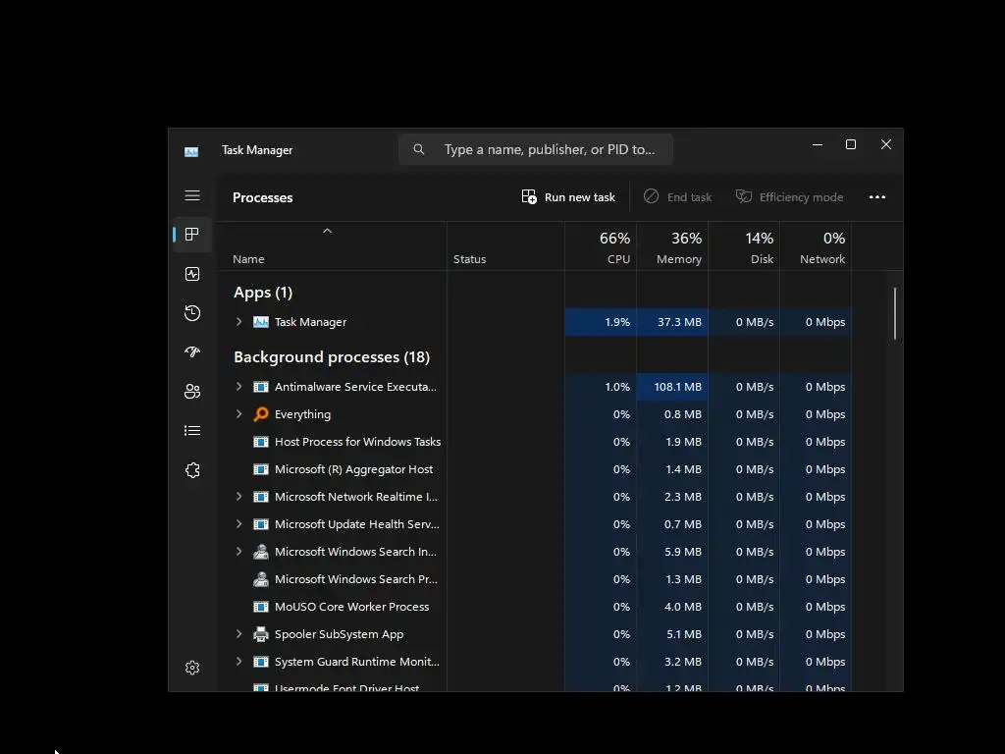The width and height of the screenshot is (1005, 754).
Task: Click the End task circle icon
Action: (x=651, y=196)
